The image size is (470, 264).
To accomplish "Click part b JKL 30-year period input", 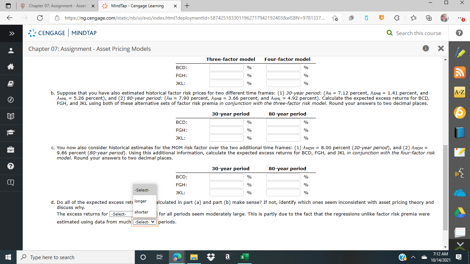I will [x=226, y=138].
